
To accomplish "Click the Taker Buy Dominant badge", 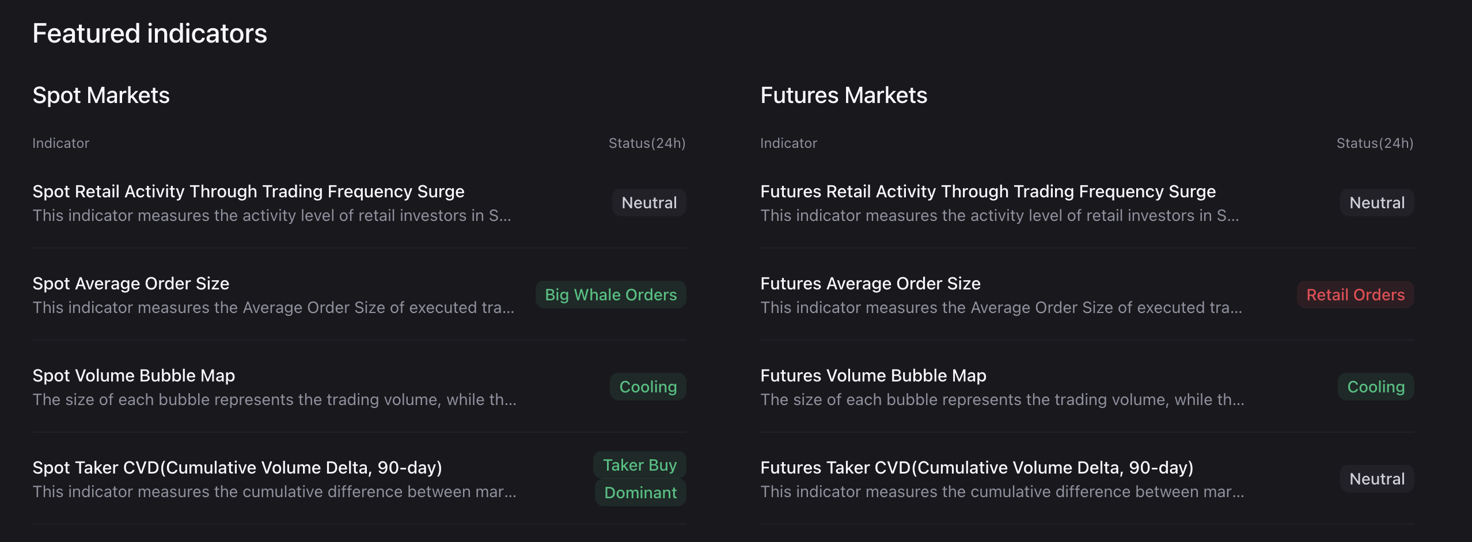I will (x=640, y=478).
